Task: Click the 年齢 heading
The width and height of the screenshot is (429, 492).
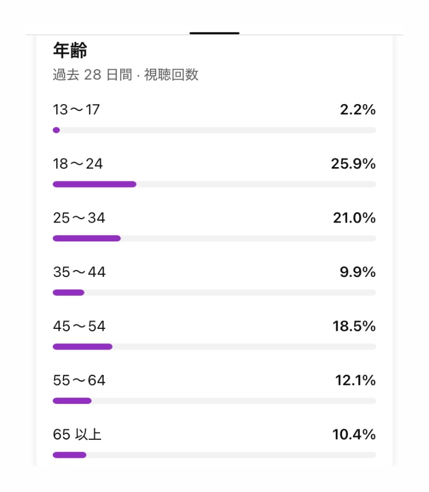Action: tap(70, 50)
